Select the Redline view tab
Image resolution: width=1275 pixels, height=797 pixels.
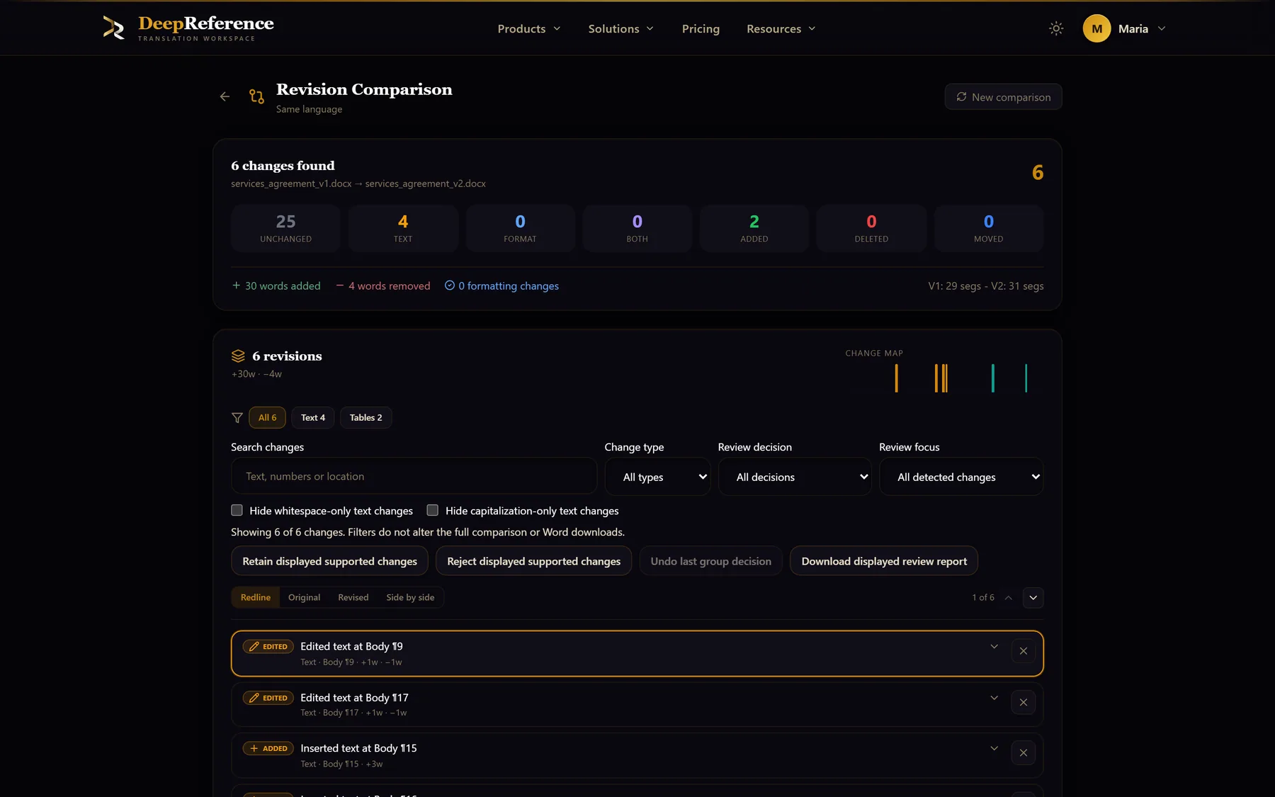[256, 597]
